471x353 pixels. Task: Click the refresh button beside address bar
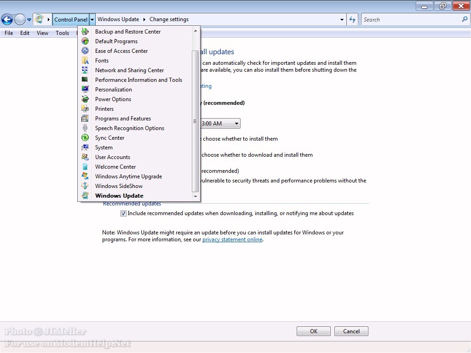tap(352, 19)
